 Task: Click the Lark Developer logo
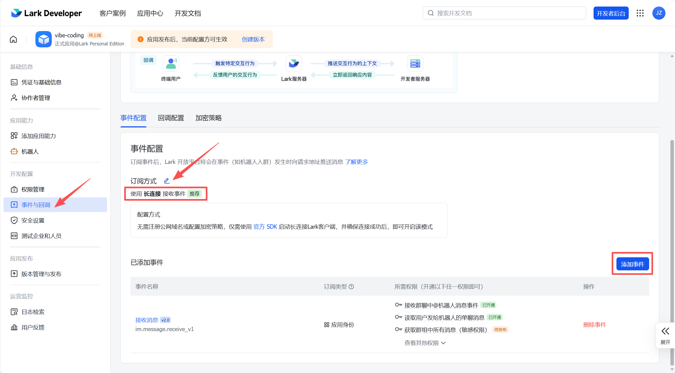pyautogui.click(x=46, y=13)
